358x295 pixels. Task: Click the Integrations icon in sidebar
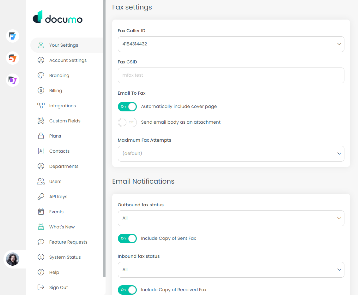[41, 106]
